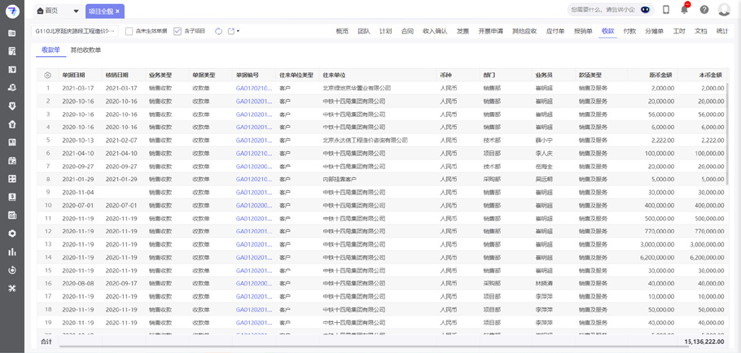Click the help question mark icon
Viewport: 741px width, 353px height.
coord(704,11)
